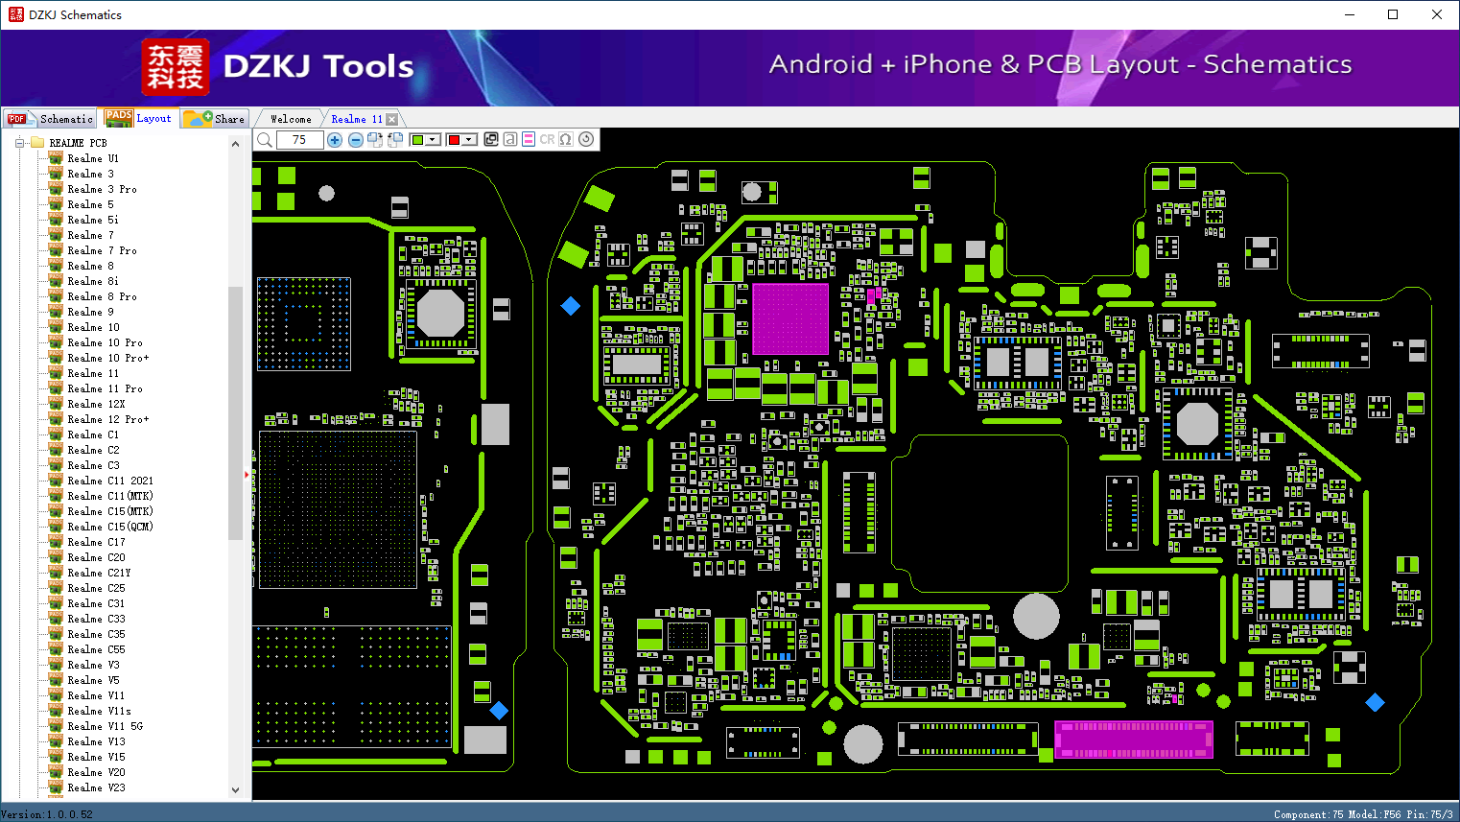Click the search magnifier icon in toolbar
This screenshot has height=822, width=1460.
265,140
